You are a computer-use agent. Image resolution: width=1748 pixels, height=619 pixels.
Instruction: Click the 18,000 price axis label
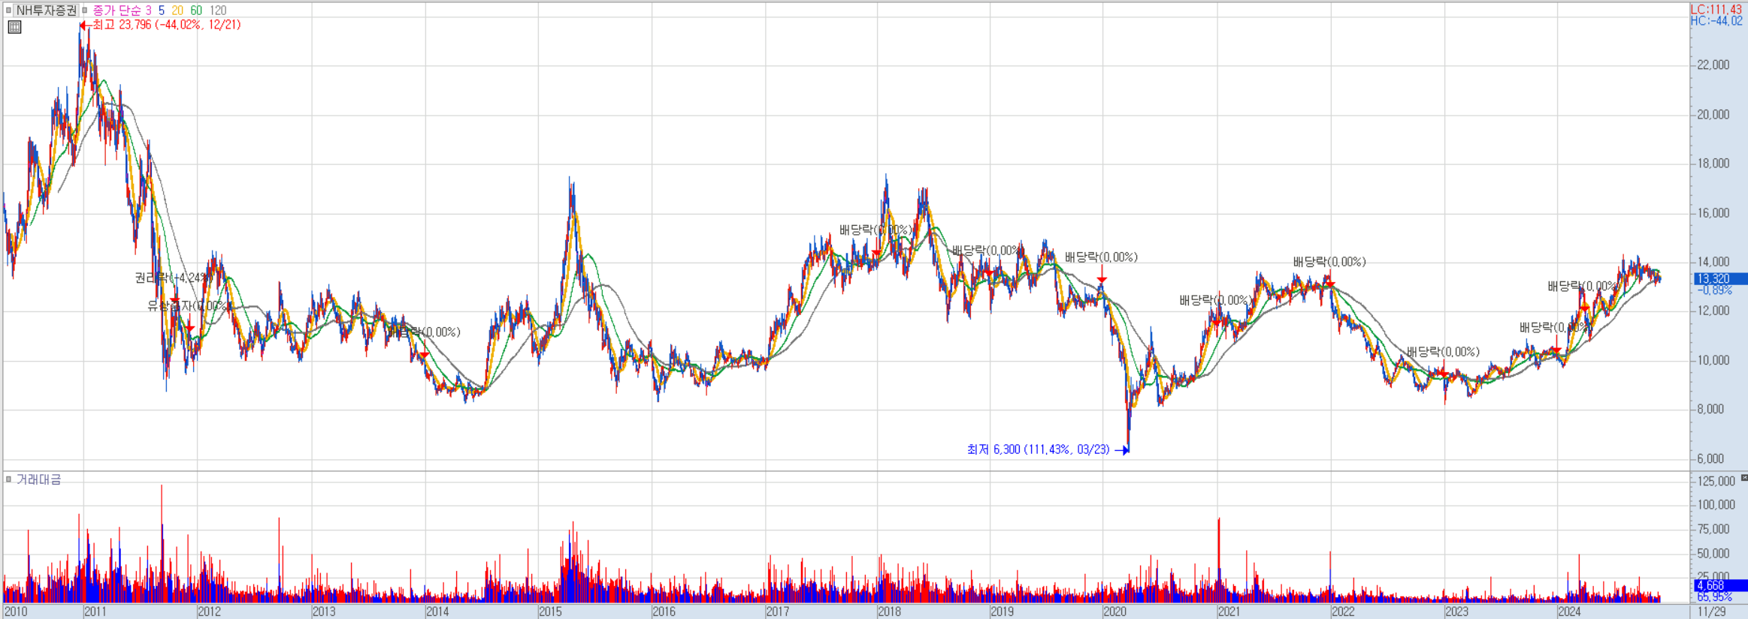tap(1713, 164)
